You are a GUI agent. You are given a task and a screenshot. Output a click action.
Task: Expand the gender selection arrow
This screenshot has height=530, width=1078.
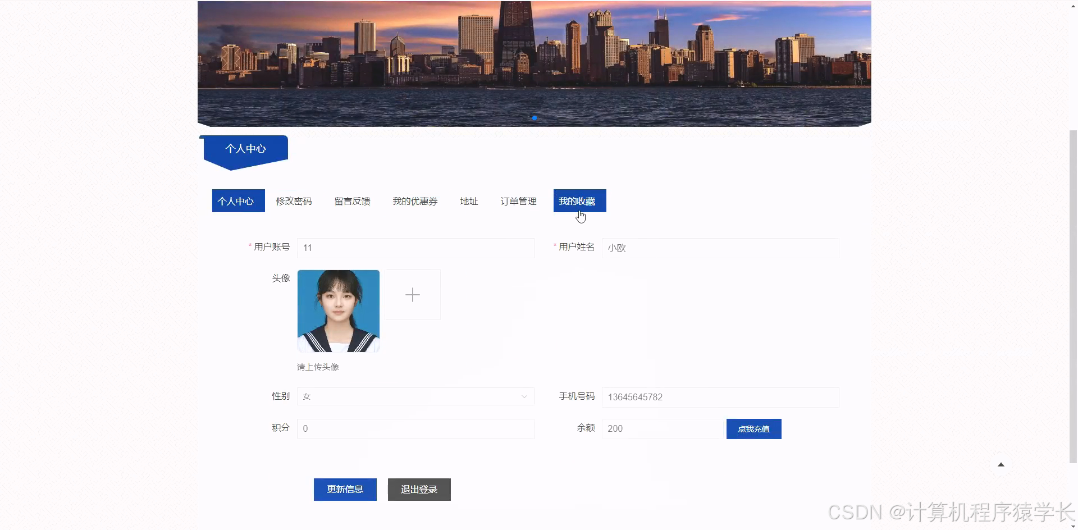524,396
